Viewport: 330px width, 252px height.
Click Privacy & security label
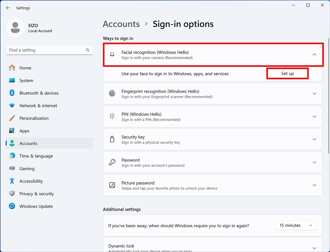[x=37, y=194]
